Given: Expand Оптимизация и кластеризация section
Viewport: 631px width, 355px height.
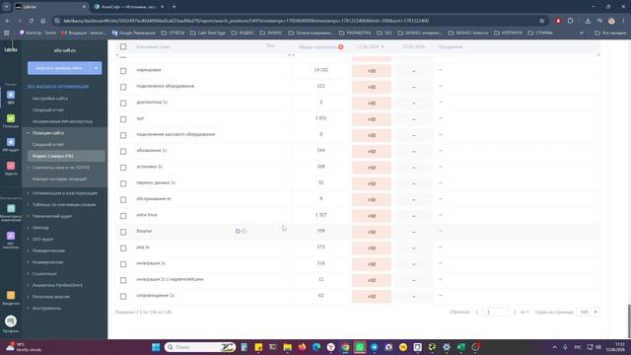Looking at the screenshot, I should [28, 193].
